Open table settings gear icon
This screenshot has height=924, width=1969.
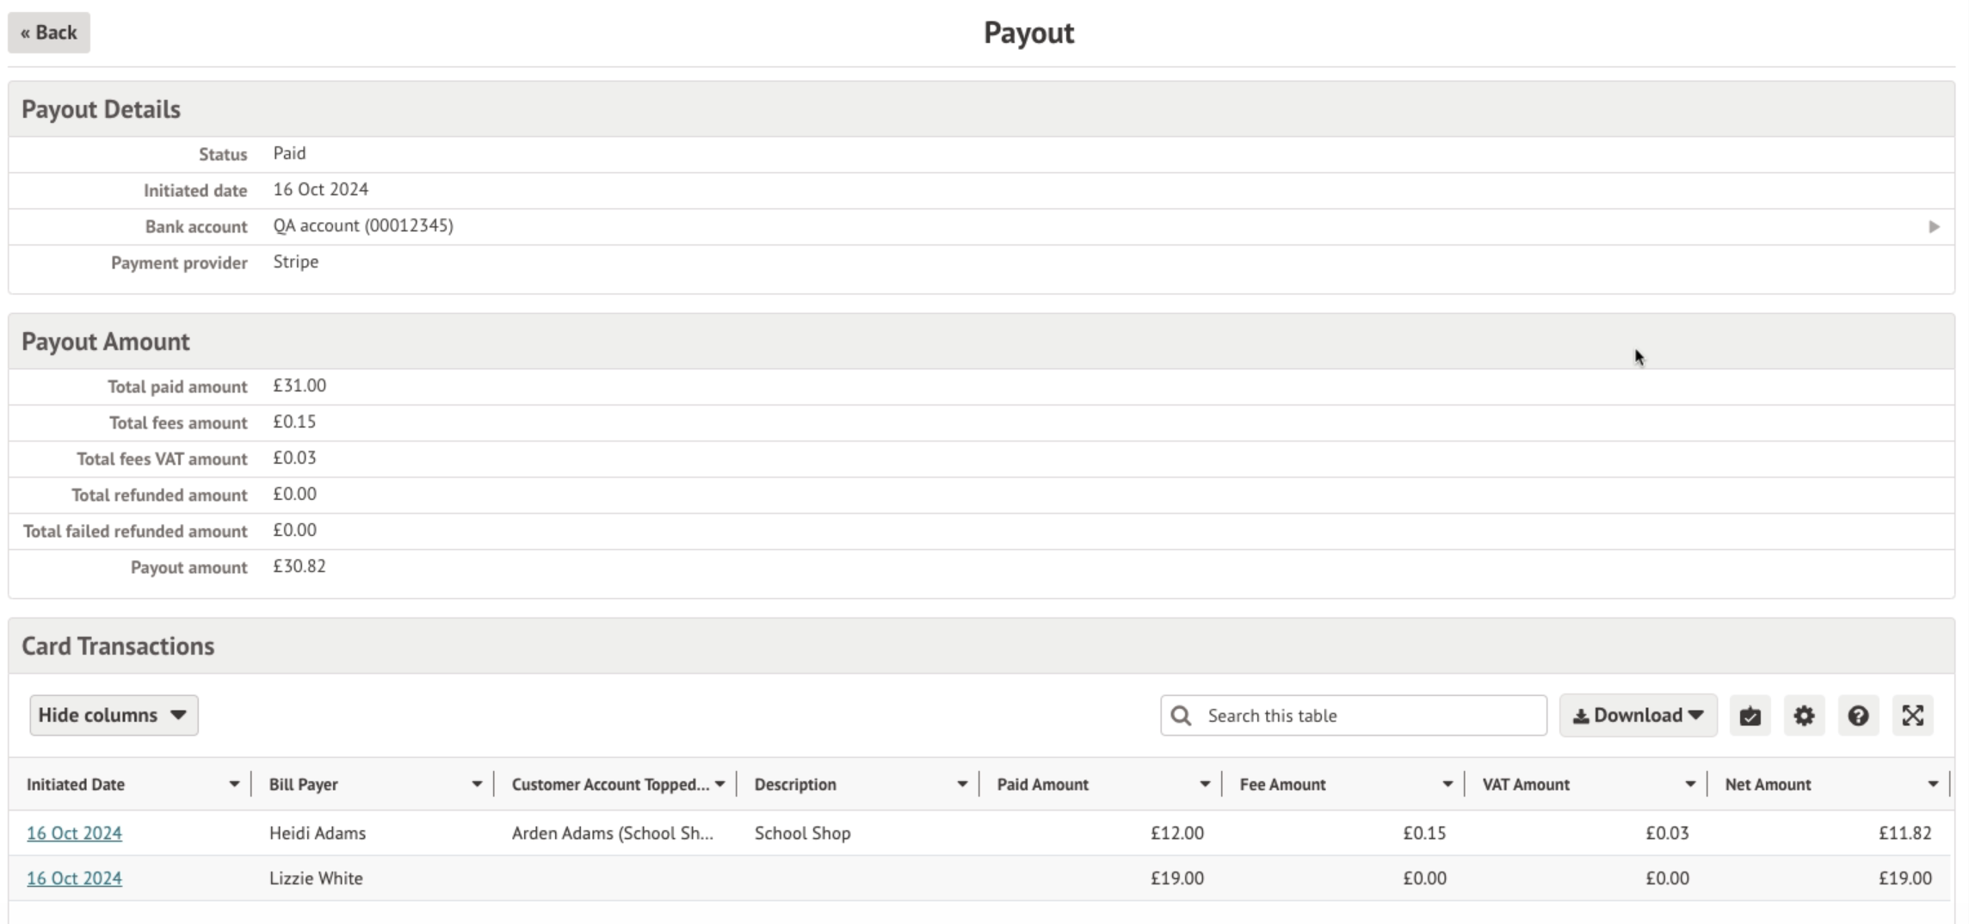[1804, 716]
